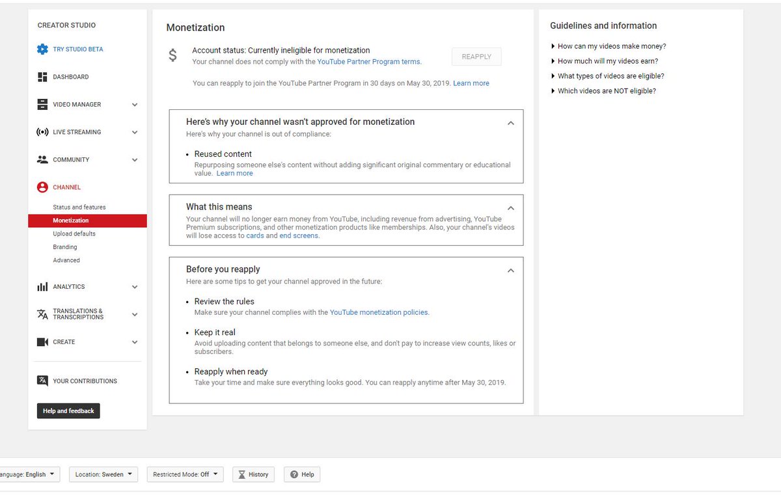Click 'Review the rules' tip

(x=225, y=302)
